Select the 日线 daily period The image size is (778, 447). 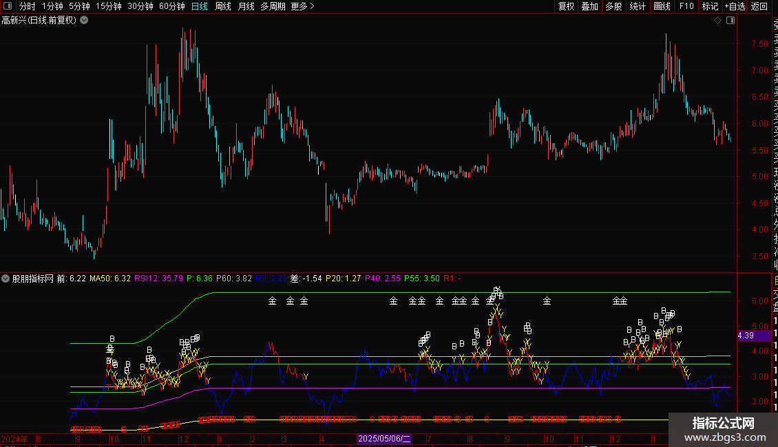(200, 6)
